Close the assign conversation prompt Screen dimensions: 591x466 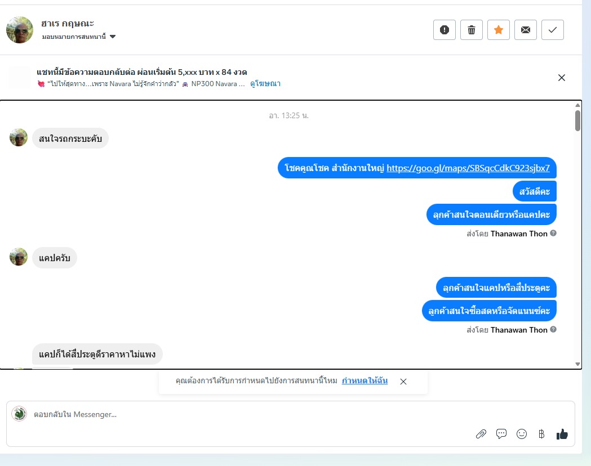[403, 382]
